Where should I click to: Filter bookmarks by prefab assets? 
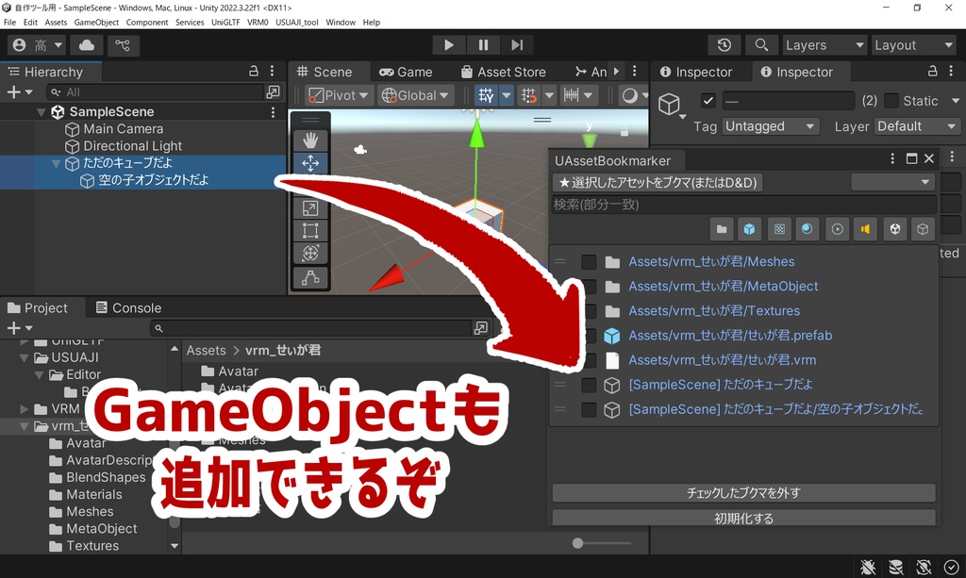pos(748,228)
